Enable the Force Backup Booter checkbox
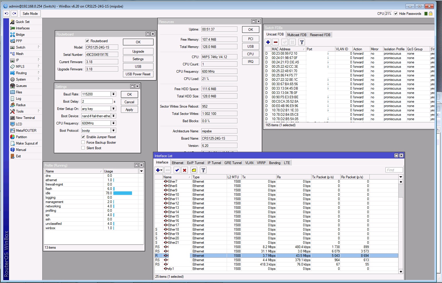The image size is (442, 283). 83,143
